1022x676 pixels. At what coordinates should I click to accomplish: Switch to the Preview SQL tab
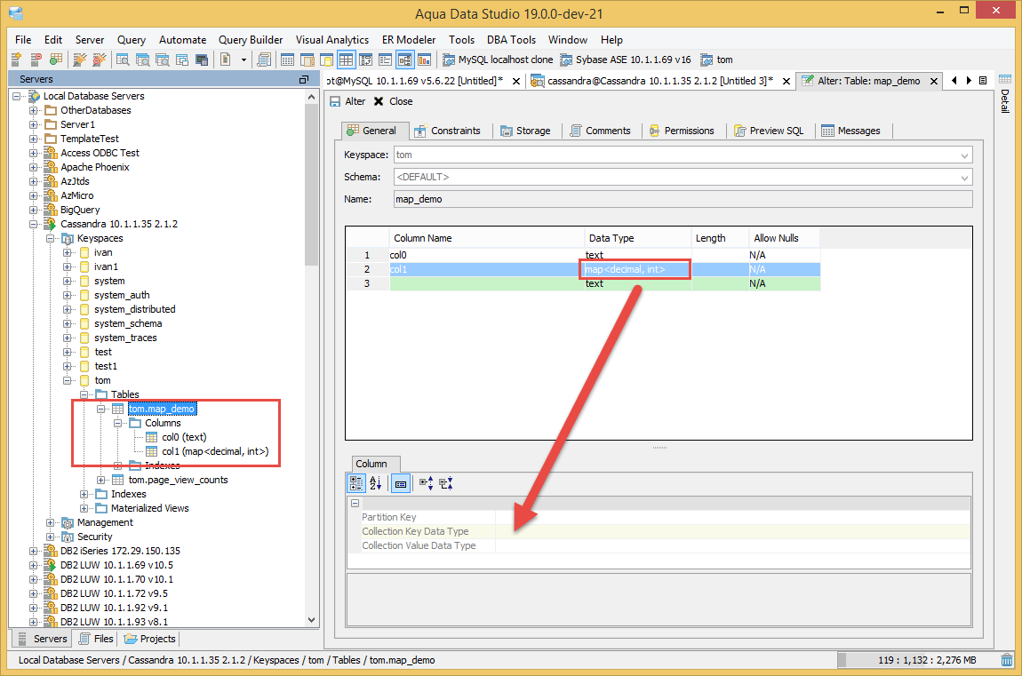tap(769, 131)
